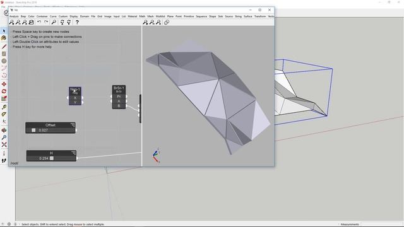
Task: Click the Offset node output pin
Action: pyautogui.click(x=76, y=131)
